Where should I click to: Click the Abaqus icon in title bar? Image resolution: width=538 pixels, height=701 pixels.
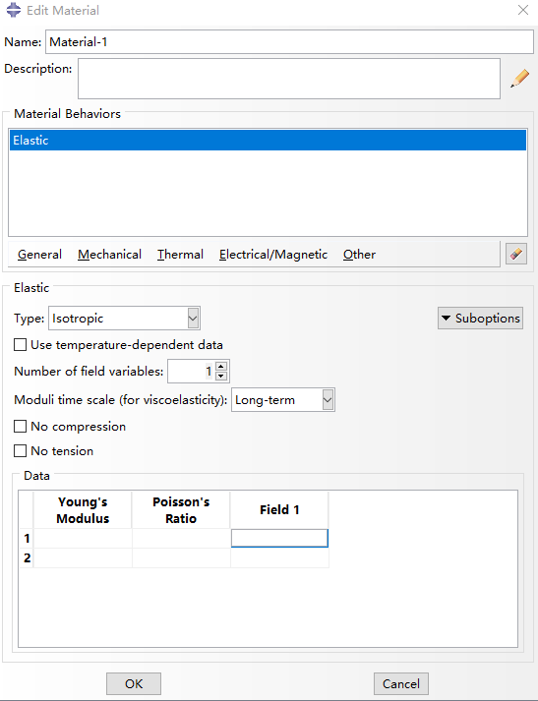coord(13,10)
